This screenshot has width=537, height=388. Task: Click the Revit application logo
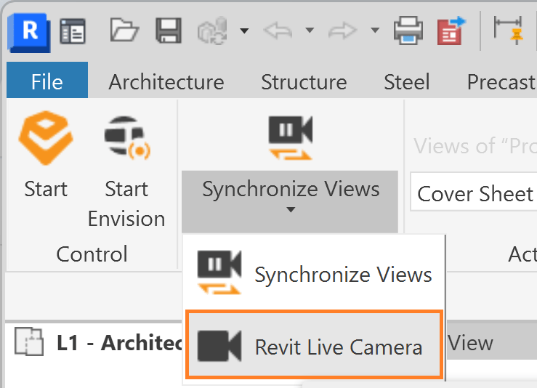click(x=29, y=32)
